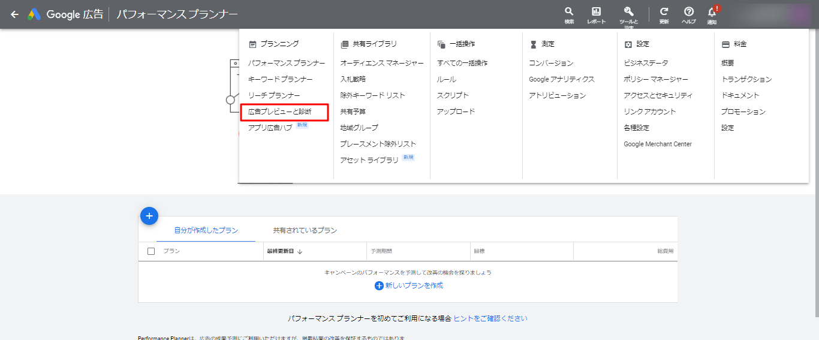
Task: Click the 予測期間 column header
Action: (381, 251)
